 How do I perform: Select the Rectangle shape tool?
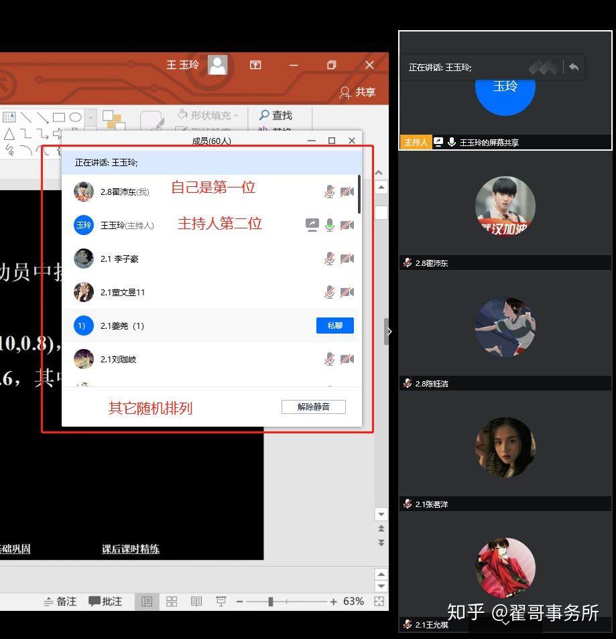pos(59,117)
